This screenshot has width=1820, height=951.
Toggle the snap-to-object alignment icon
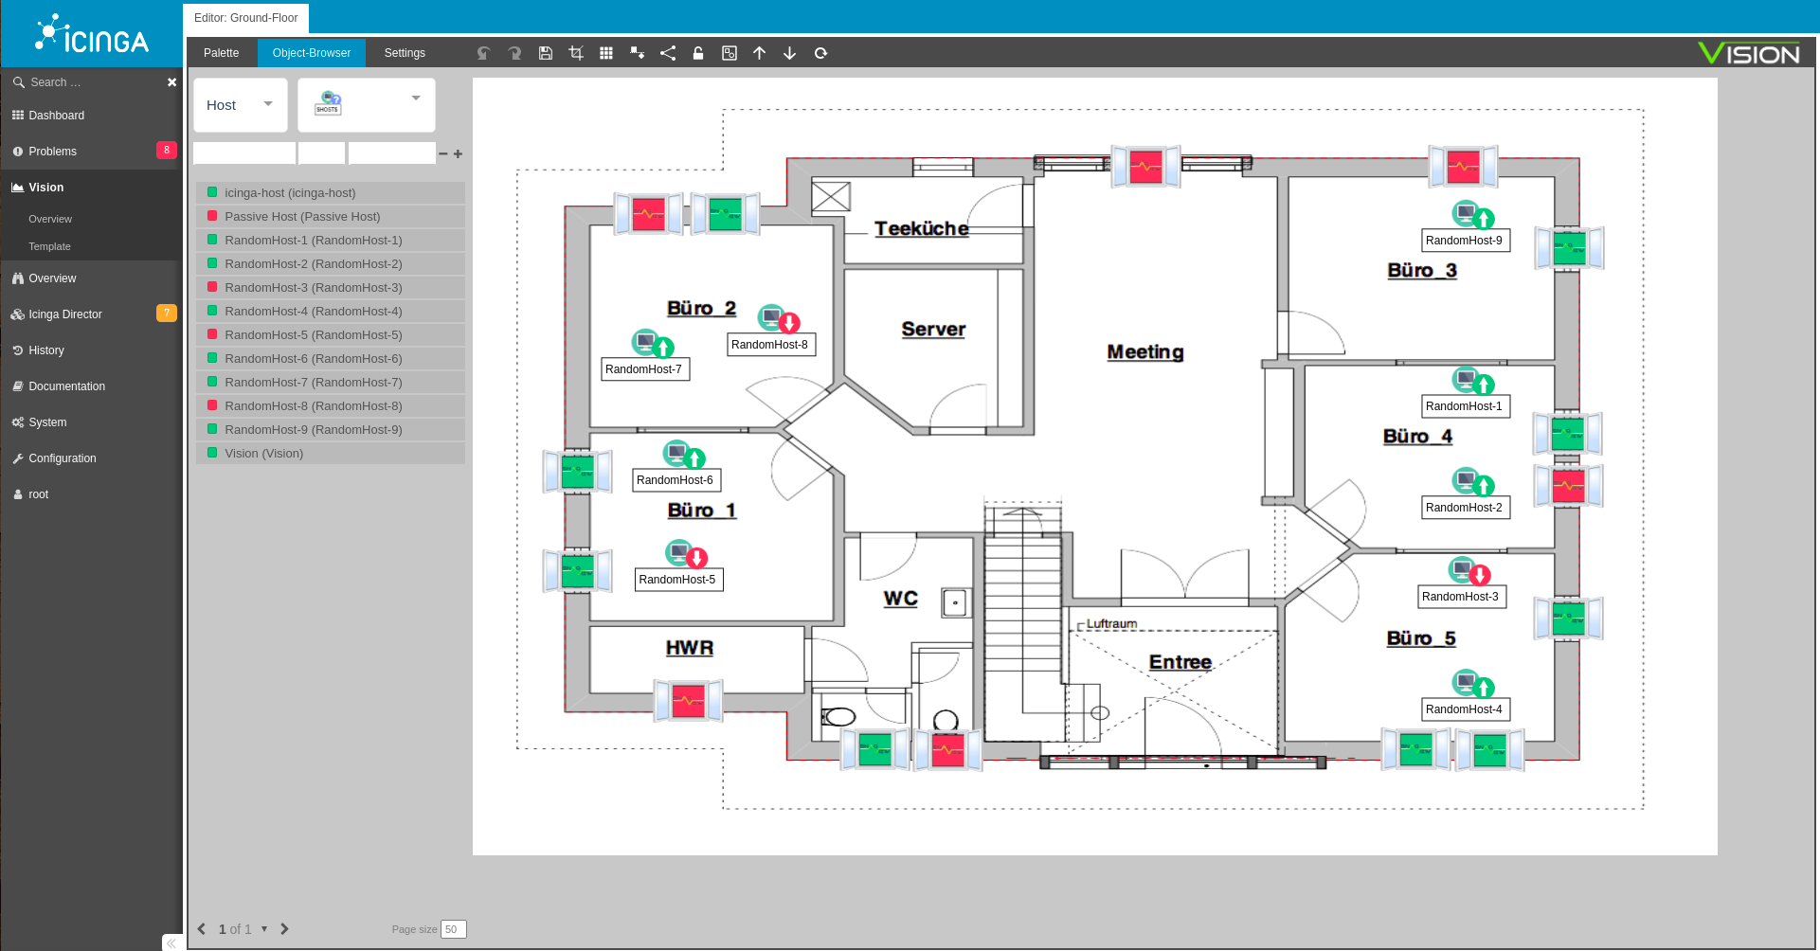[638, 53]
